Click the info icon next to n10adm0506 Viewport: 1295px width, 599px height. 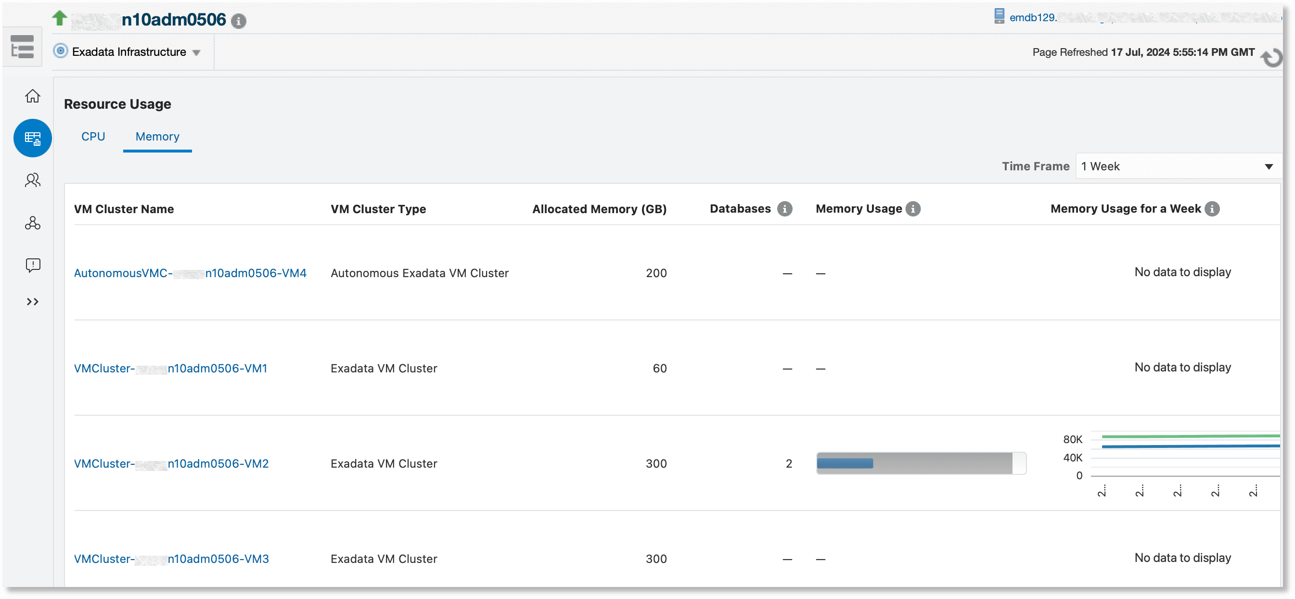pyautogui.click(x=238, y=21)
